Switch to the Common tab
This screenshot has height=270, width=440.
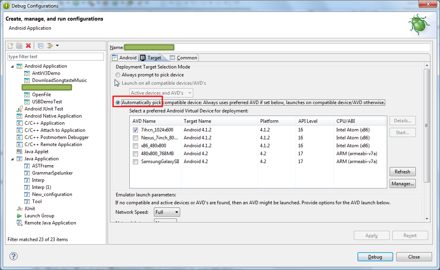[184, 58]
